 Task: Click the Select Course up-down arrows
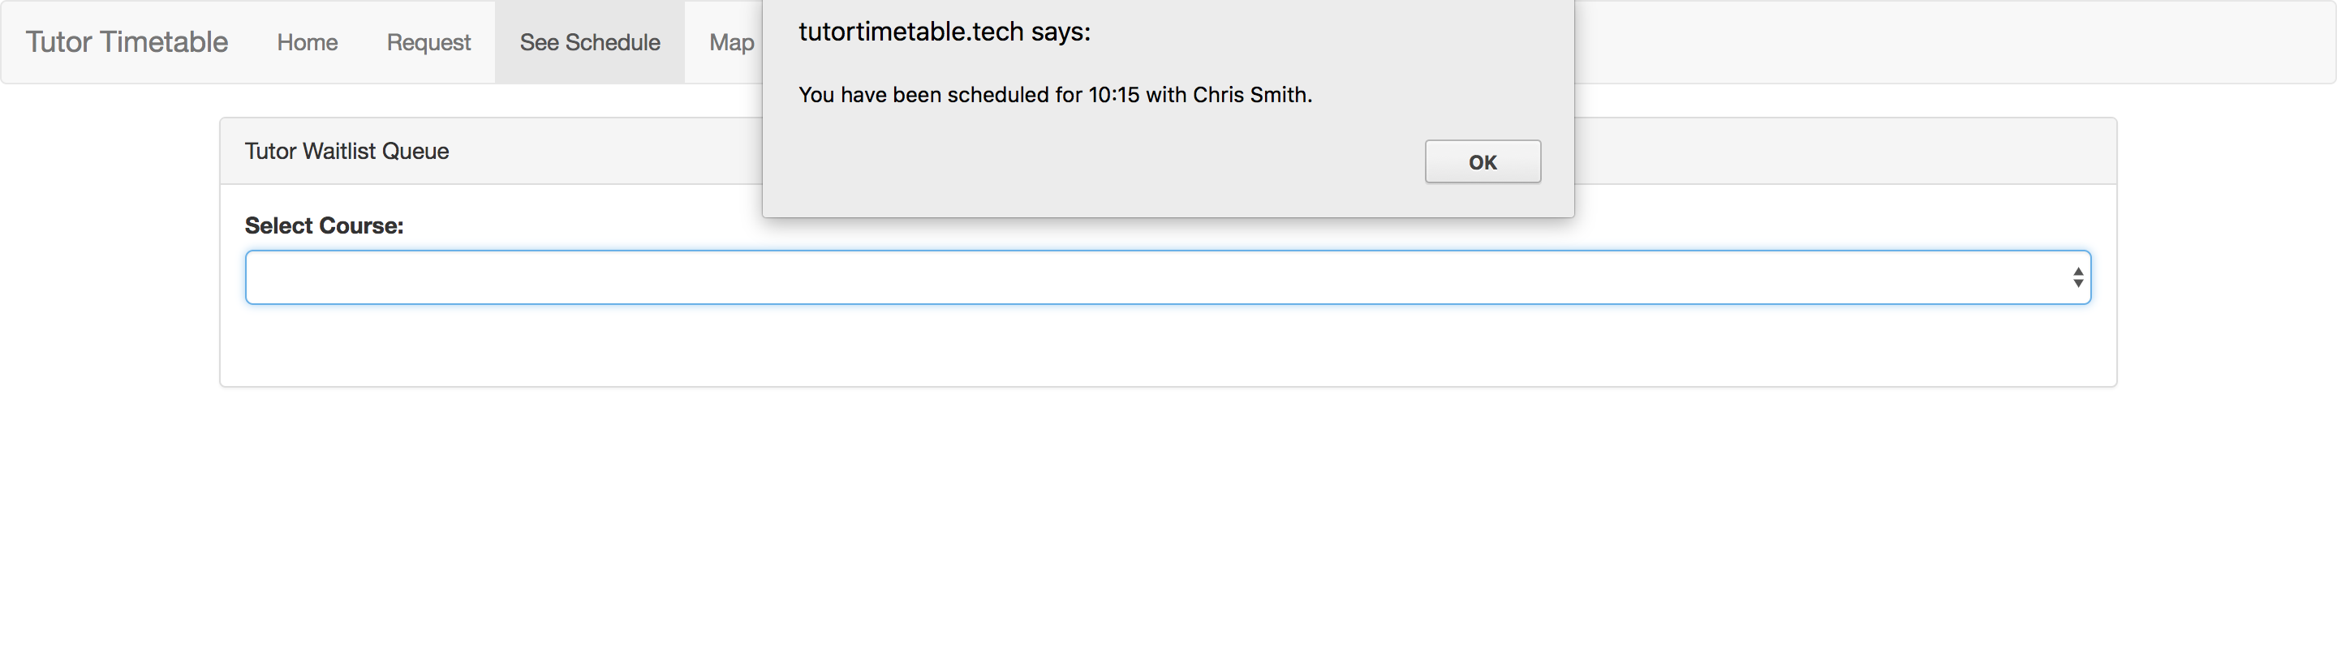tap(2077, 277)
